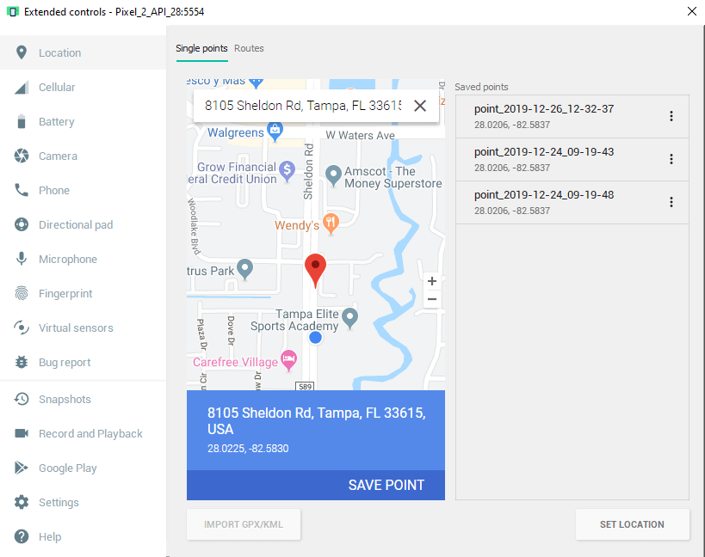Select the Walgreens shop marker

point(275,132)
